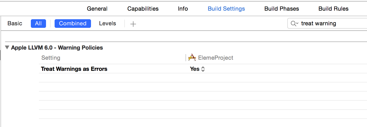Switch to the Levels view

(107, 24)
